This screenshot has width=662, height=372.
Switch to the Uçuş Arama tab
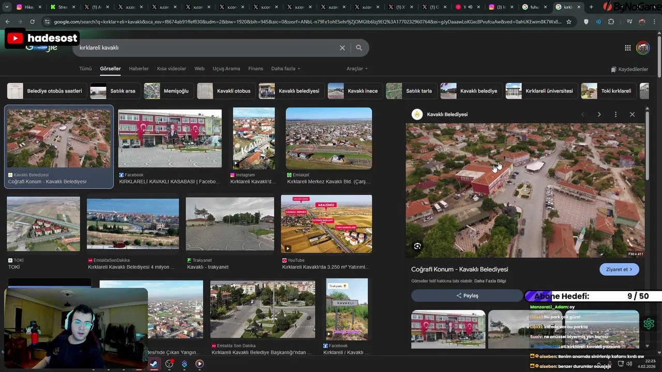(x=227, y=69)
